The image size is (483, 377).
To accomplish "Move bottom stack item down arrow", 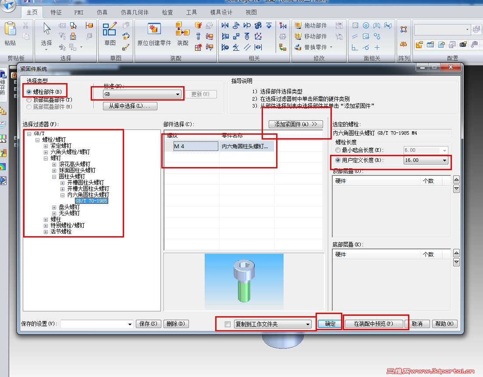I will pos(457,262).
